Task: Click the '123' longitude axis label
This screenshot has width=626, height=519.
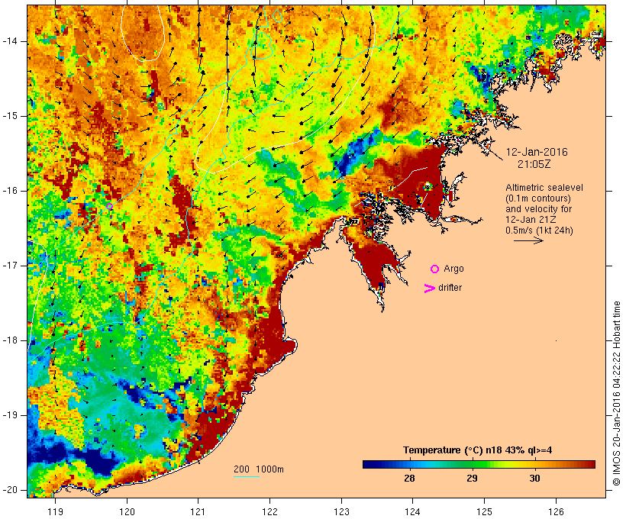Action: coord(341,511)
